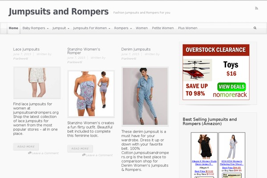267x178 pixels.
Task: Go to the Home tab
Action: (13, 28)
